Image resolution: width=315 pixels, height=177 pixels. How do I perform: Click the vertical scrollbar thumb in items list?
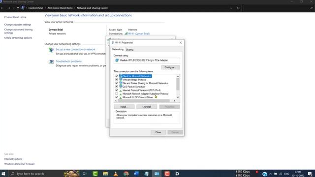178,84
